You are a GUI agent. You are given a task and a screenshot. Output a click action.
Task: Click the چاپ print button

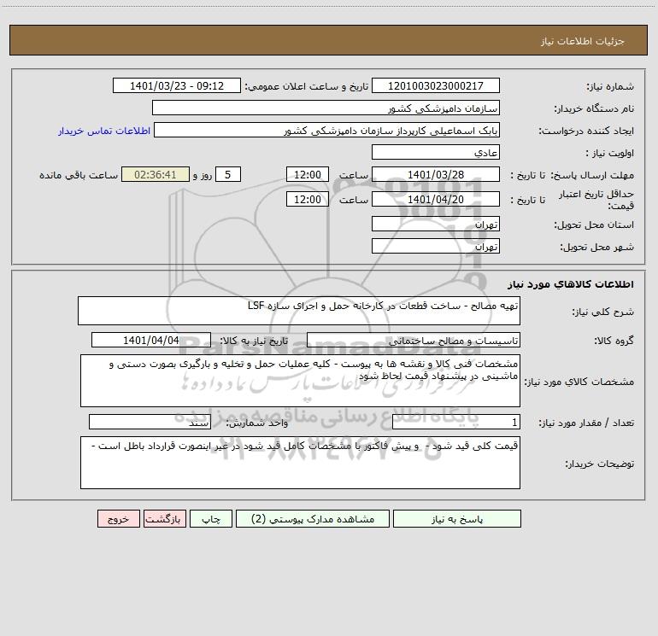211,518
